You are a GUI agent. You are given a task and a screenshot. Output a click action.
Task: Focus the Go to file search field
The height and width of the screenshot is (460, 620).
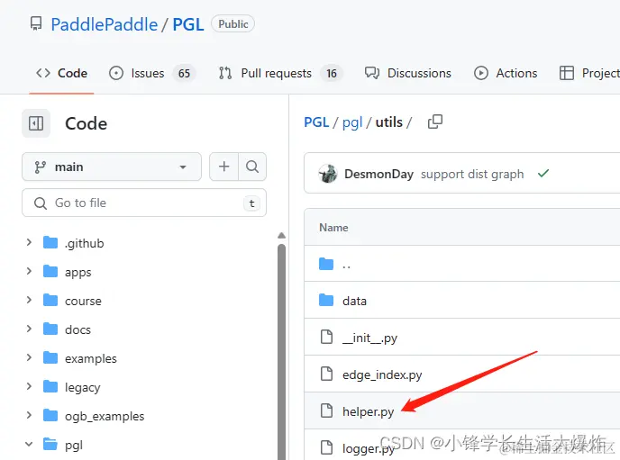click(144, 203)
